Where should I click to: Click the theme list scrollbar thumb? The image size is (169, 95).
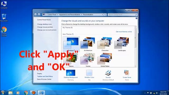pyautogui.click(x=135, y=38)
